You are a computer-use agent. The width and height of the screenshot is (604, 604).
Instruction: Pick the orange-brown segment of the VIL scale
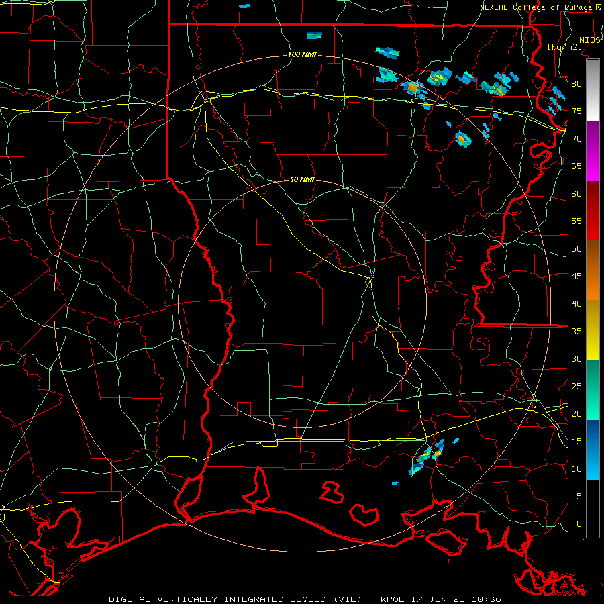[593, 270]
